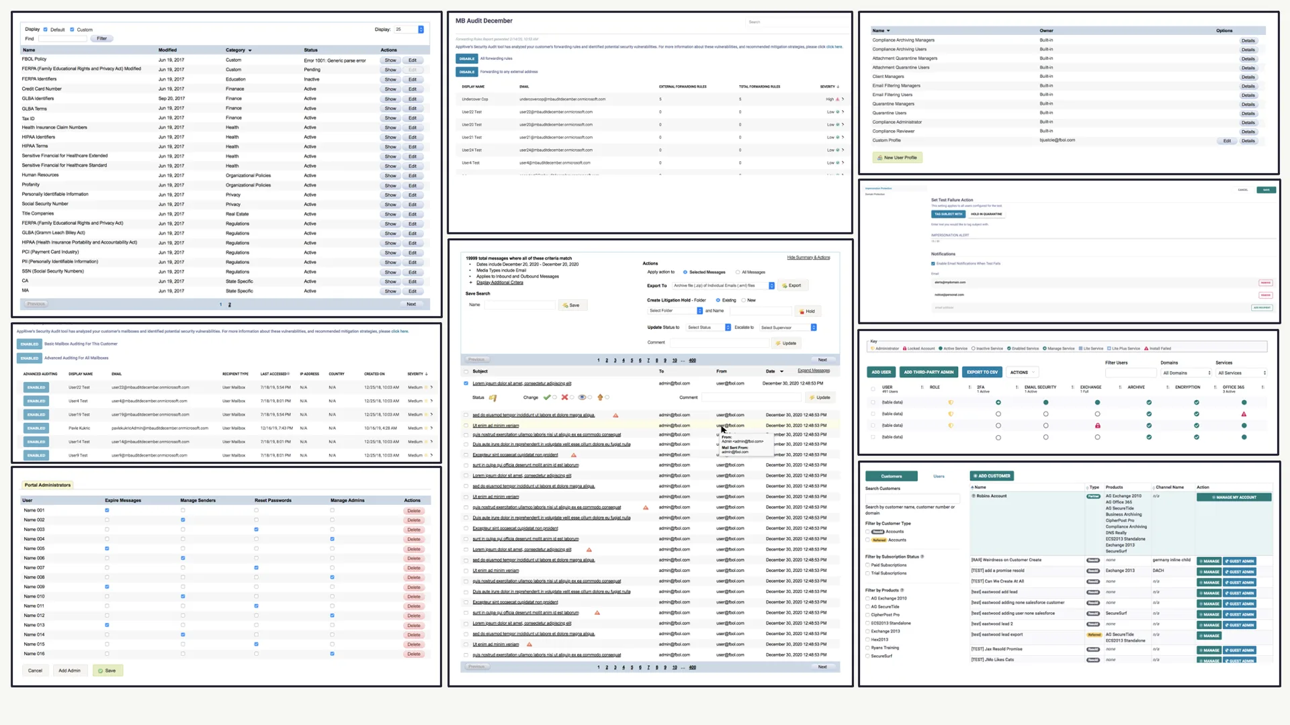Open the All Services dropdown
This screenshot has height=725, width=1290.
pos(1242,373)
